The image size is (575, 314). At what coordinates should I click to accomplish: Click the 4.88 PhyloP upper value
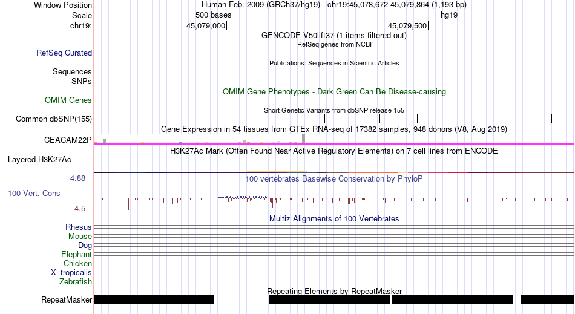pyautogui.click(x=77, y=178)
